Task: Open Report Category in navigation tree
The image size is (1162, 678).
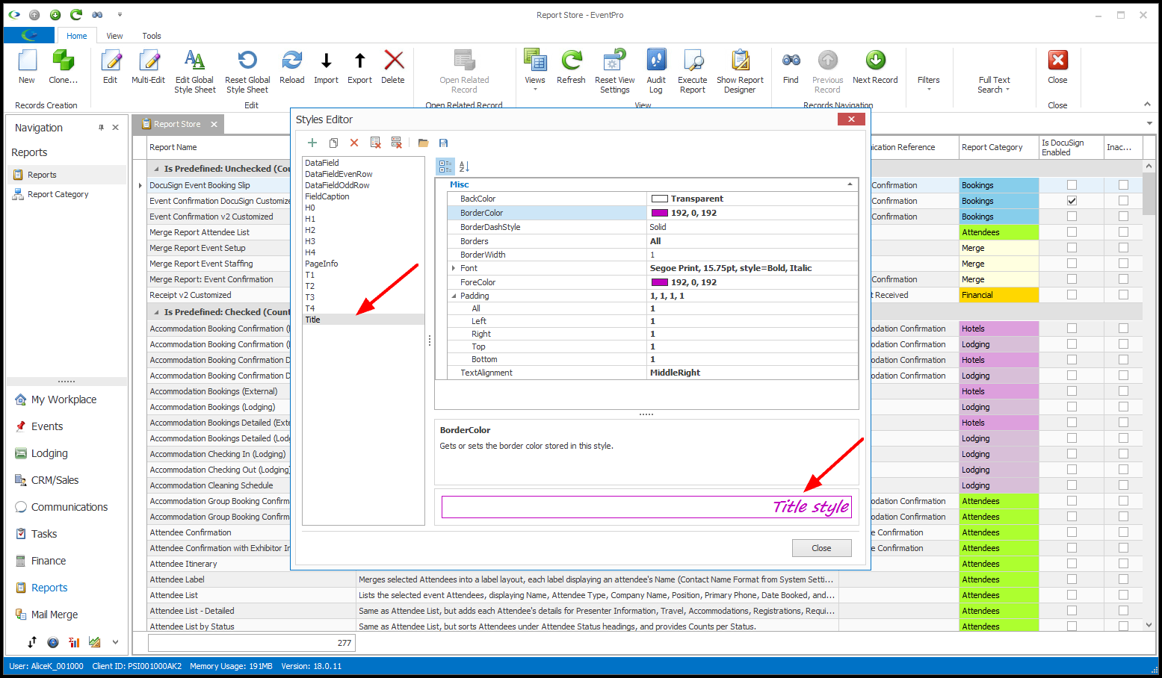Action: (x=58, y=194)
